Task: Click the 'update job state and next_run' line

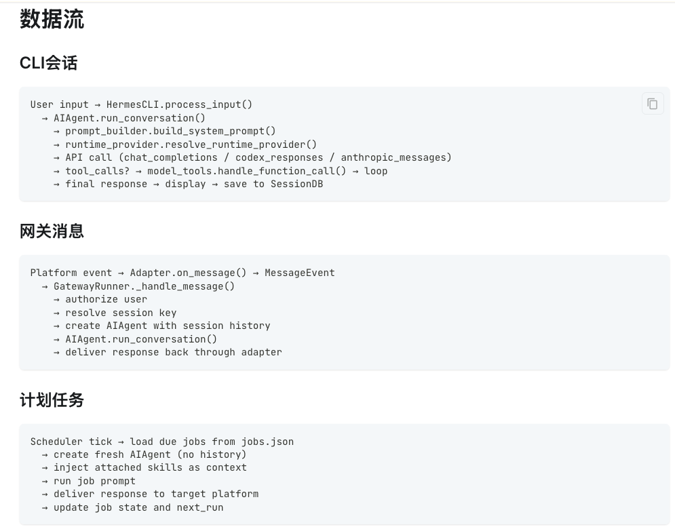Action: point(138,507)
